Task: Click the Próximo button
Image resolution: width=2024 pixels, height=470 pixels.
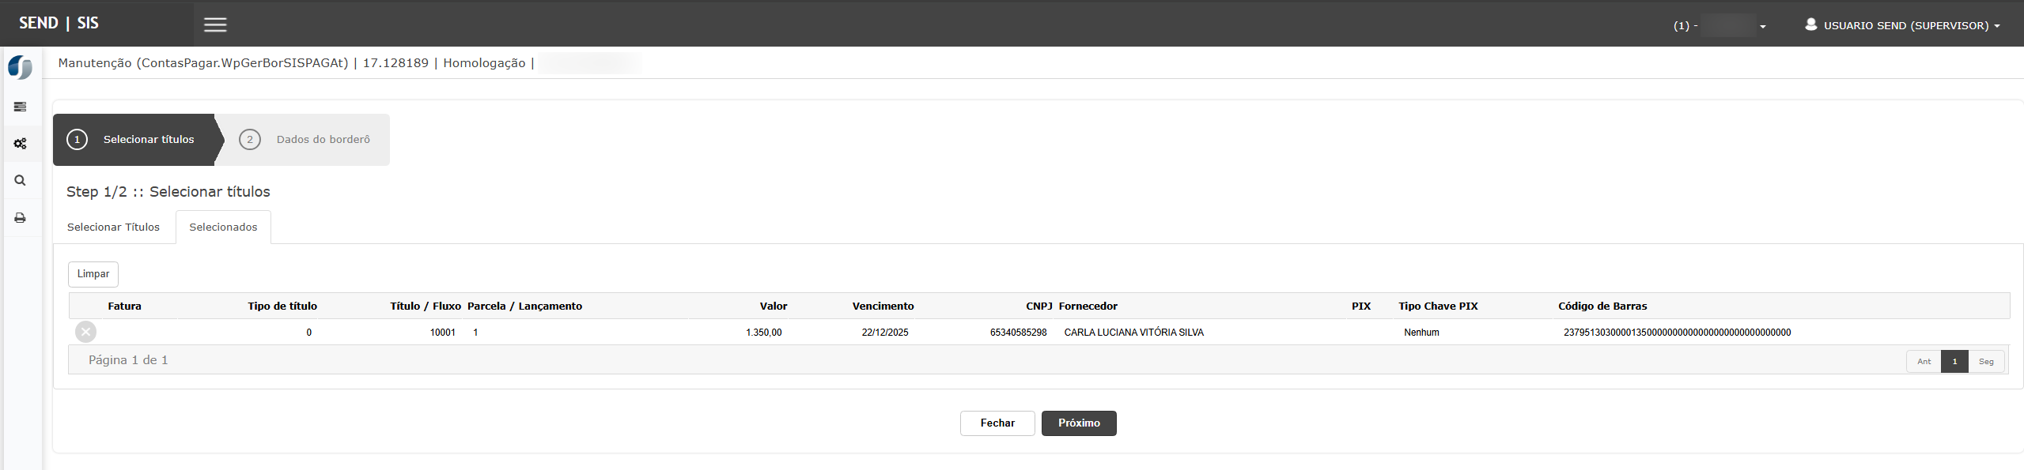Action: [x=1078, y=423]
